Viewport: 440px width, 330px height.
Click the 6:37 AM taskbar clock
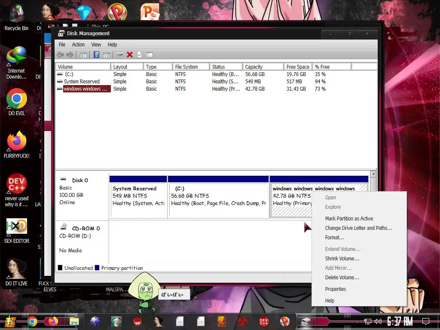tap(400, 321)
